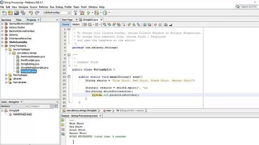The image size is (259, 145).
Task: Open the Run Project dropdown arrow
Action: pos(92,12)
